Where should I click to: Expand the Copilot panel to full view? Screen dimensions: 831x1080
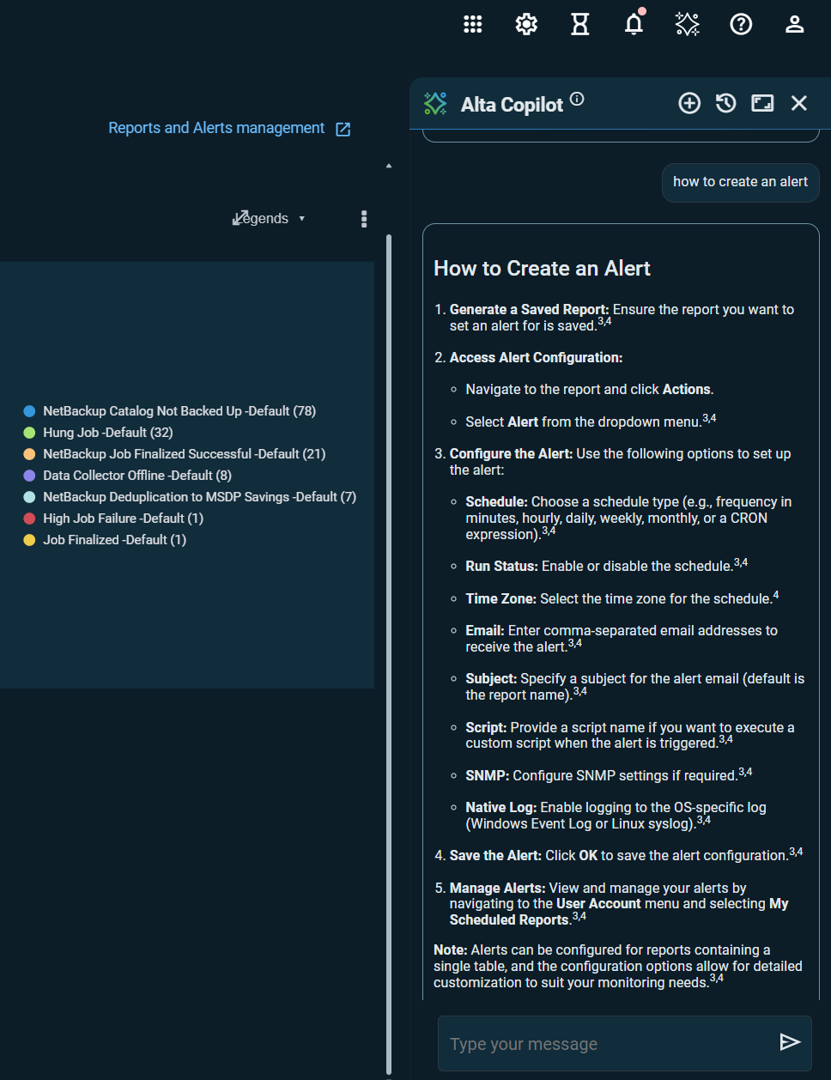pyautogui.click(x=762, y=104)
